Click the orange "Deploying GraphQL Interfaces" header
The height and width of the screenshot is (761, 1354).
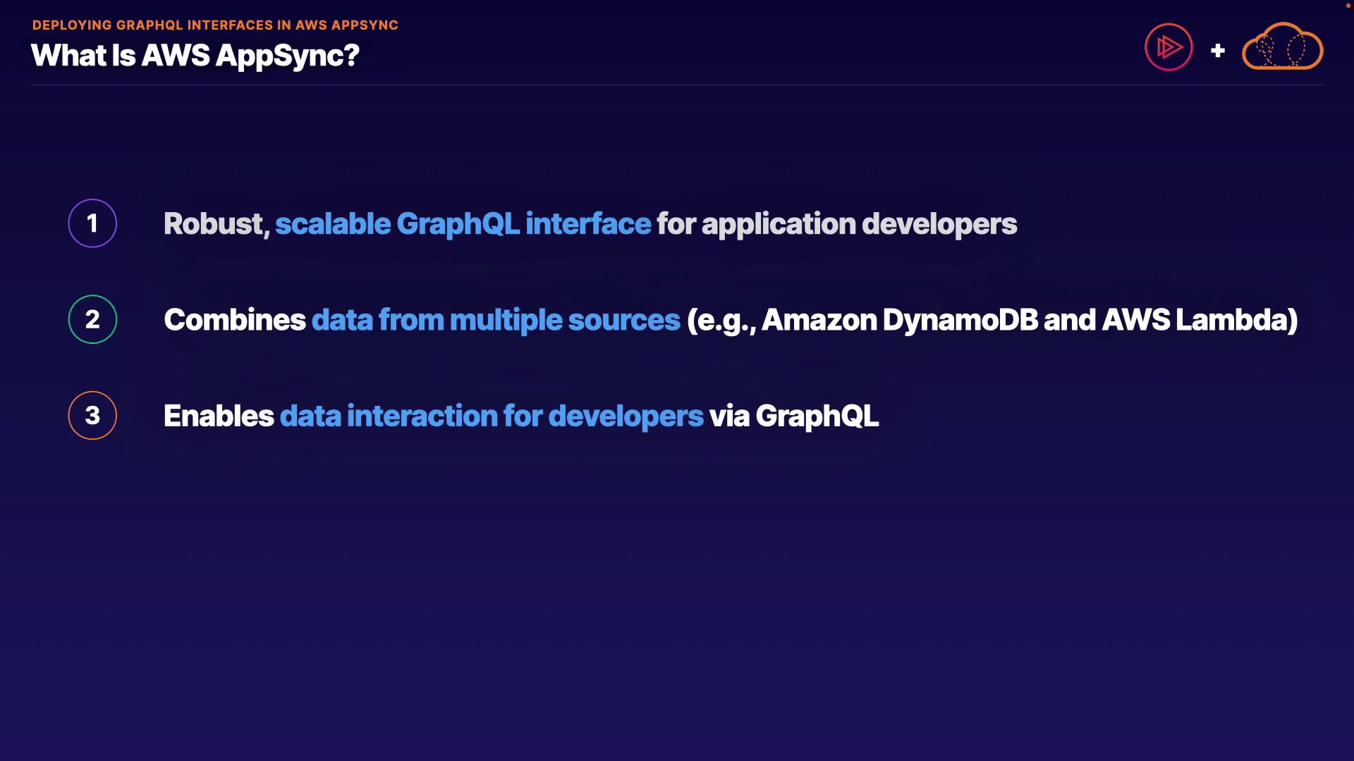click(x=215, y=25)
